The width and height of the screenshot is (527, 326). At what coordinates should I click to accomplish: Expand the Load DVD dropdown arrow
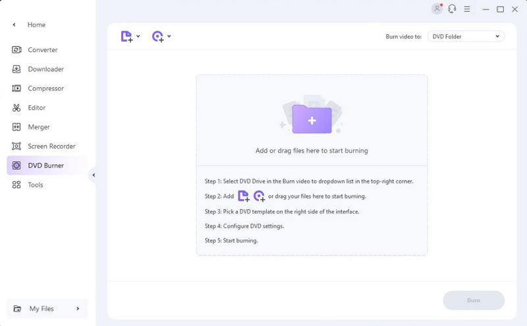pos(169,36)
